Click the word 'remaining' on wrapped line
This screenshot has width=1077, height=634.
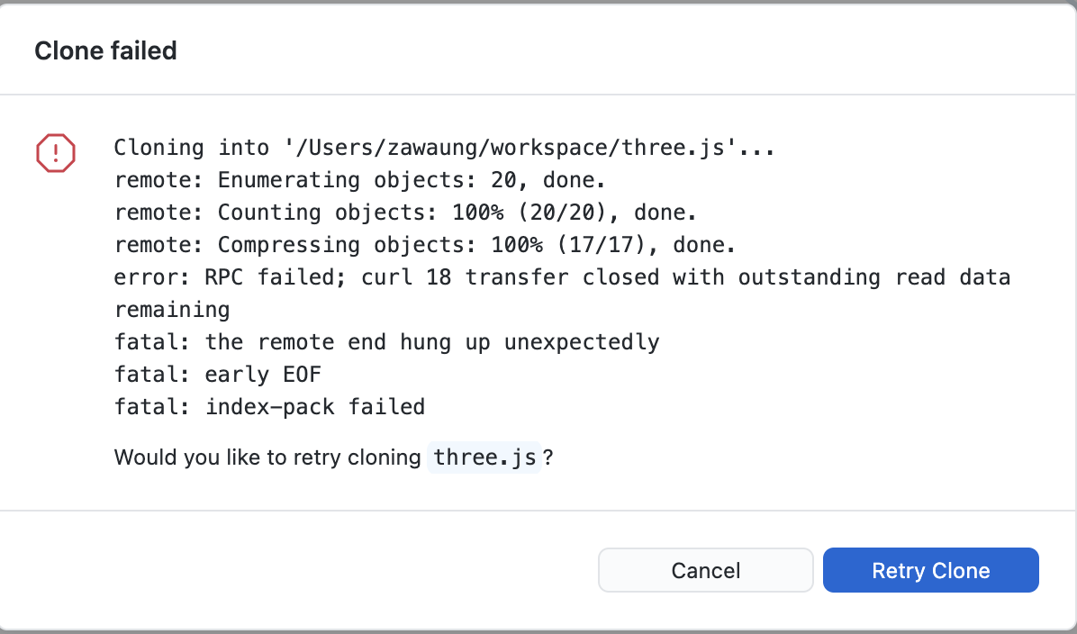pos(172,309)
